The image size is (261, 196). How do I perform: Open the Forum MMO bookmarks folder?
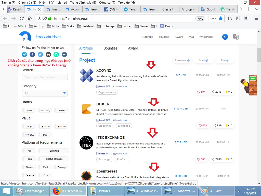point(15,26)
